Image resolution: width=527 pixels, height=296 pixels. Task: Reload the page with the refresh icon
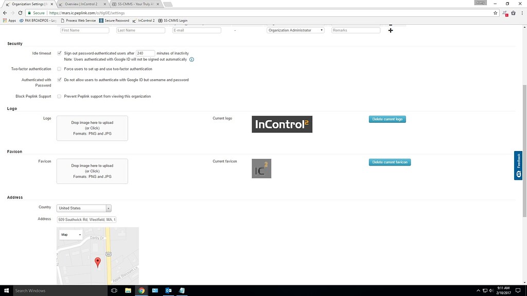20,13
